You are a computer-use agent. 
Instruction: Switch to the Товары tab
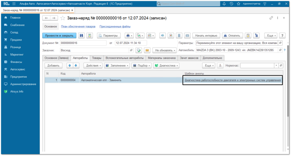point(97,58)
